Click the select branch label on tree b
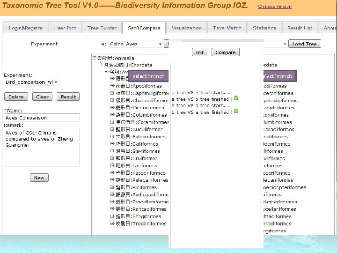The height and width of the screenshot is (253, 337). click(x=280, y=76)
